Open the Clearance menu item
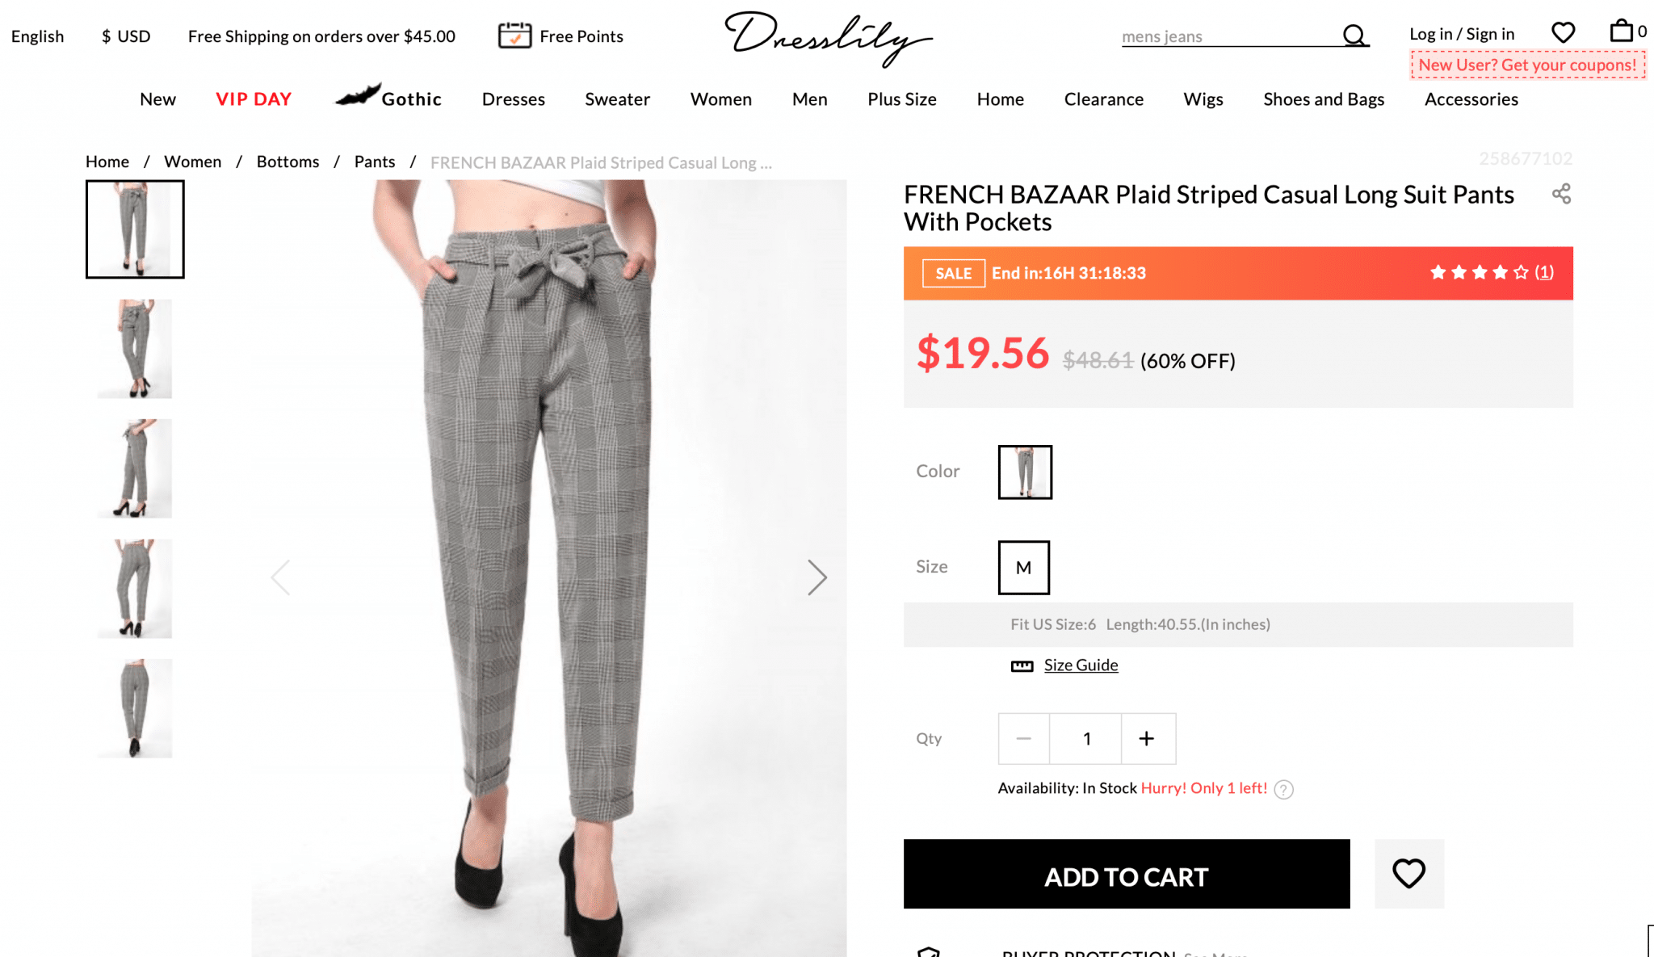Viewport: 1654px width, 957px height. coord(1103,99)
